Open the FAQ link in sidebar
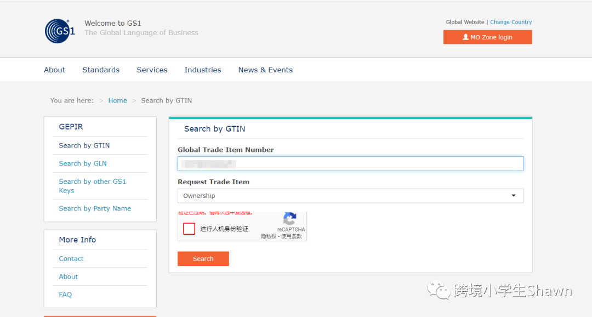Image resolution: width=592 pixels, height=317 pixels. [65, 295]
